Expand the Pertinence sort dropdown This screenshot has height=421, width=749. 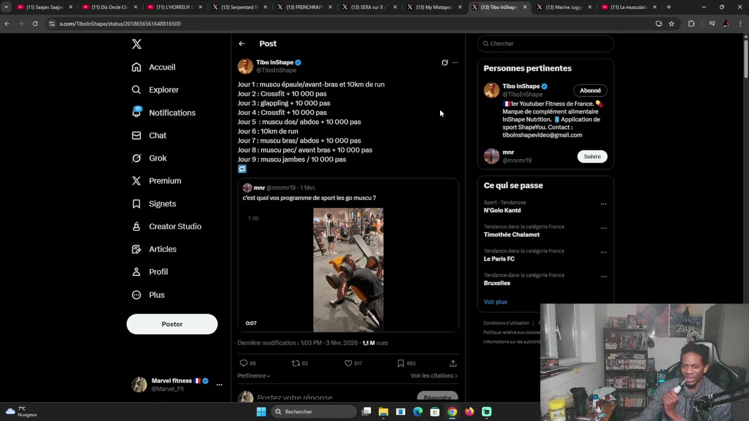pyautogui.click(x=254, y=376)
